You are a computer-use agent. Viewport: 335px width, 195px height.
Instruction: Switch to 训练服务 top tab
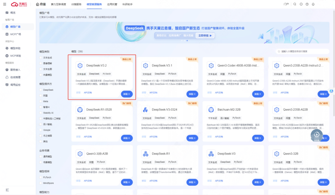coord(76,4)
